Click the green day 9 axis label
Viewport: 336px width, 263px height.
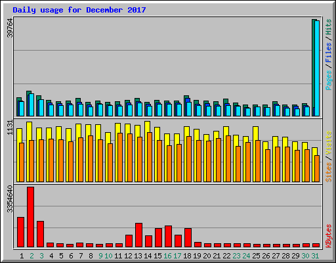click(x=100, y=256)
